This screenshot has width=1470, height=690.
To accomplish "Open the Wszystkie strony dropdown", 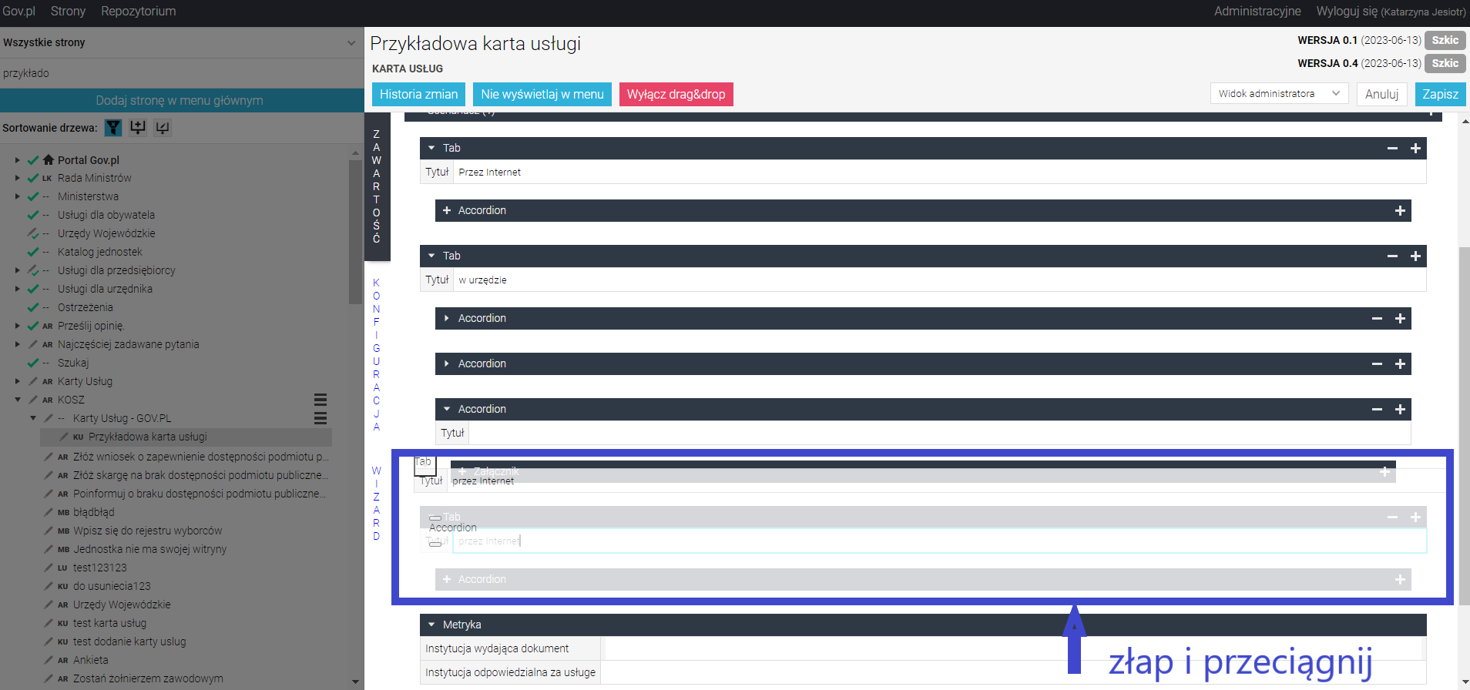I will 182,42.
